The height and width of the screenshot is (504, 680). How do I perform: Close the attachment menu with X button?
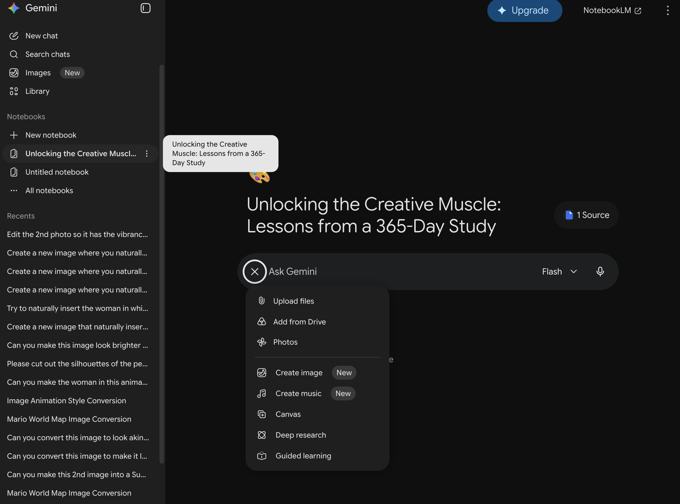coord(255,272)
